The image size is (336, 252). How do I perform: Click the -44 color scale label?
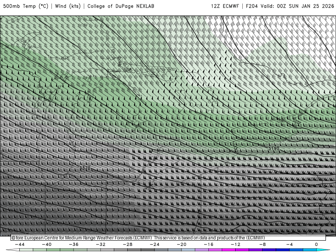[x=20, y=244]
